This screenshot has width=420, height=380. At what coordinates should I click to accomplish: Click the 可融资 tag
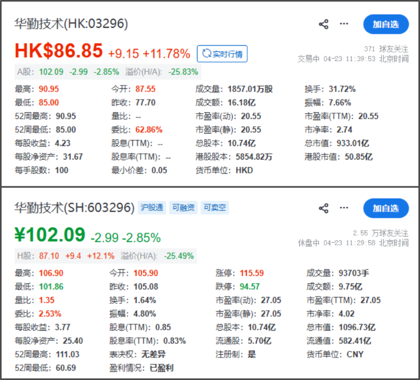click(x=184, y=208)
